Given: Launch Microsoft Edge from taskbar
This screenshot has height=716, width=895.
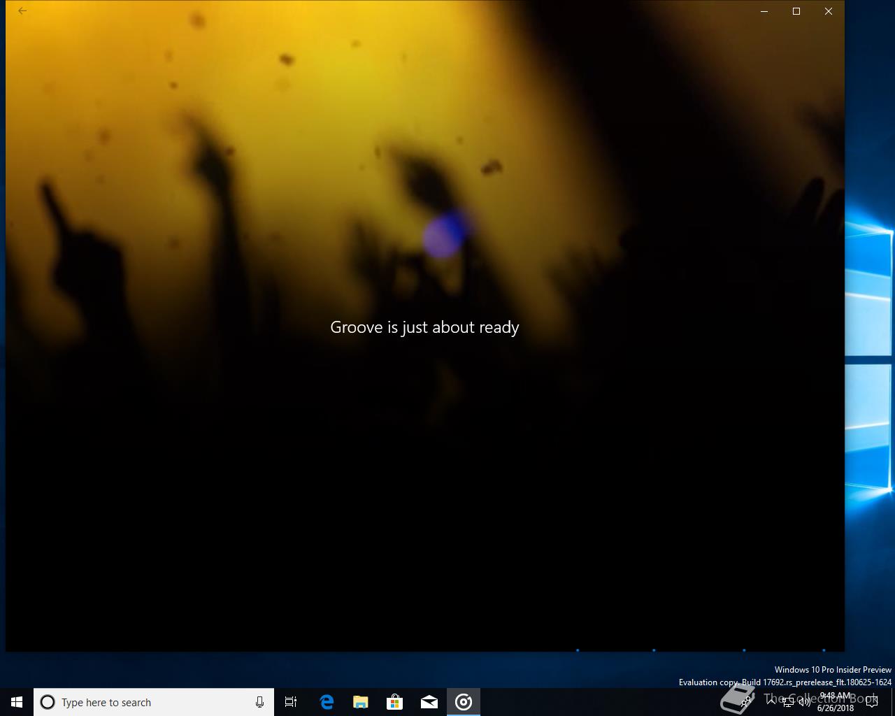Looking at the screenshot, I should (x=326, y=702).
